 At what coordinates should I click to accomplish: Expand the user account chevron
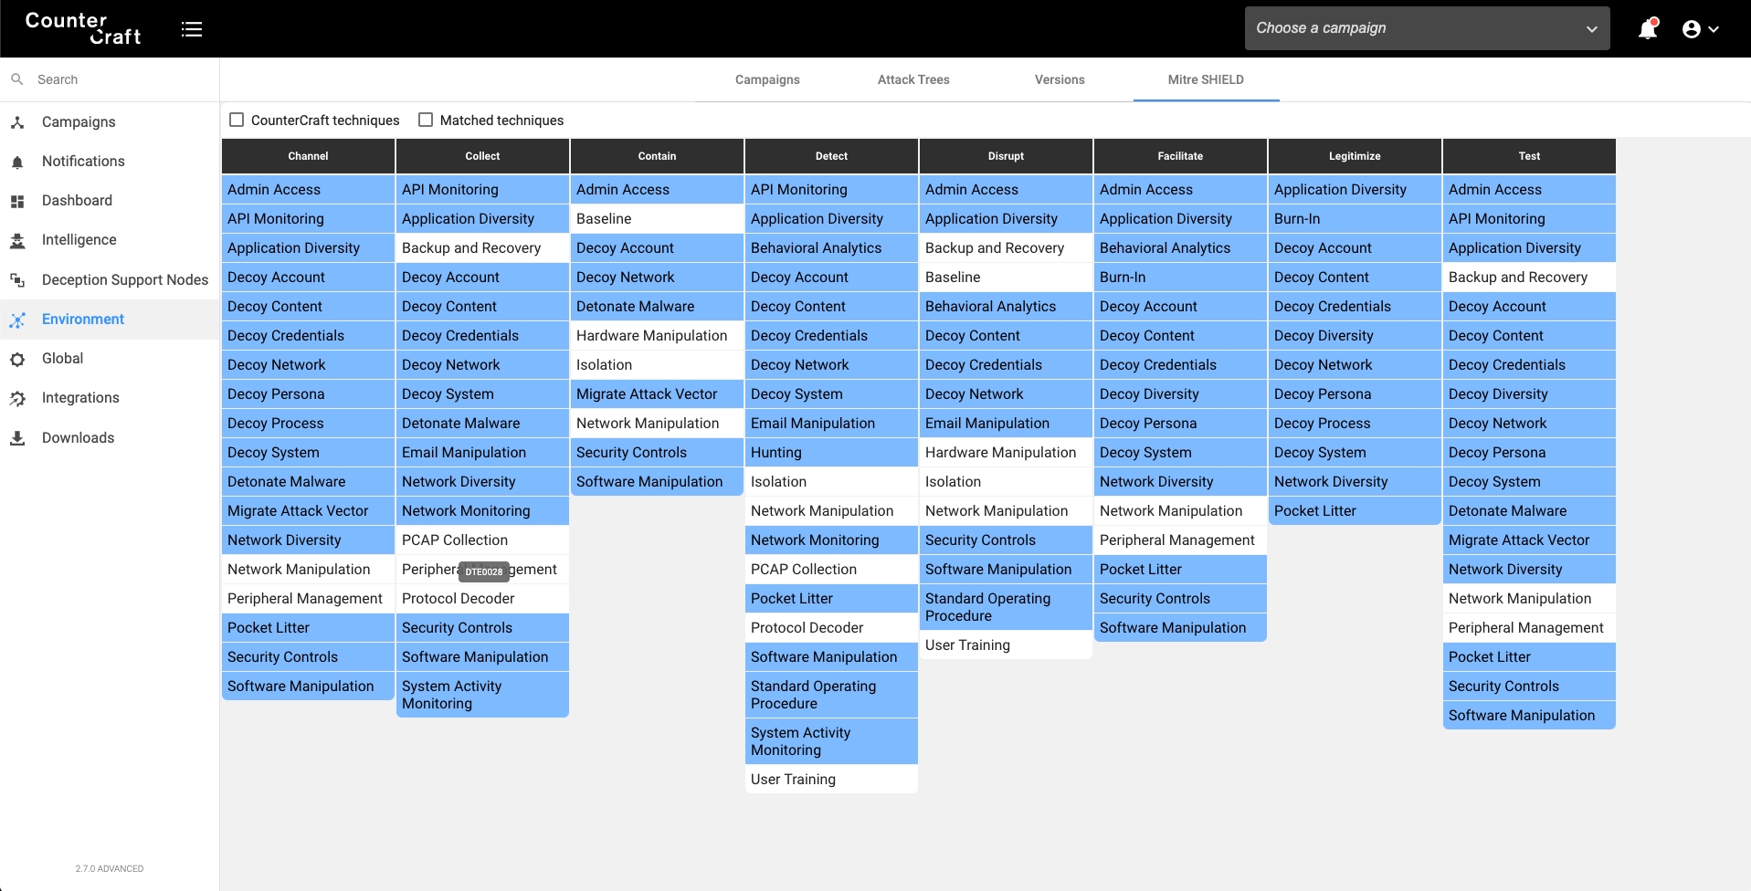[1714, 29]
